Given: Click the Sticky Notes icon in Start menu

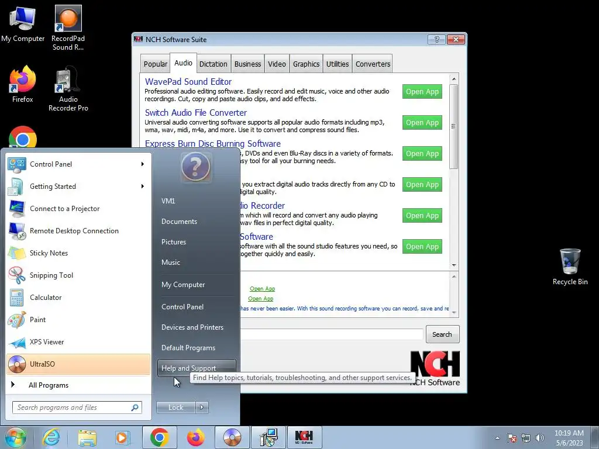Looking at the screenshot, I should tap(17, 253).
